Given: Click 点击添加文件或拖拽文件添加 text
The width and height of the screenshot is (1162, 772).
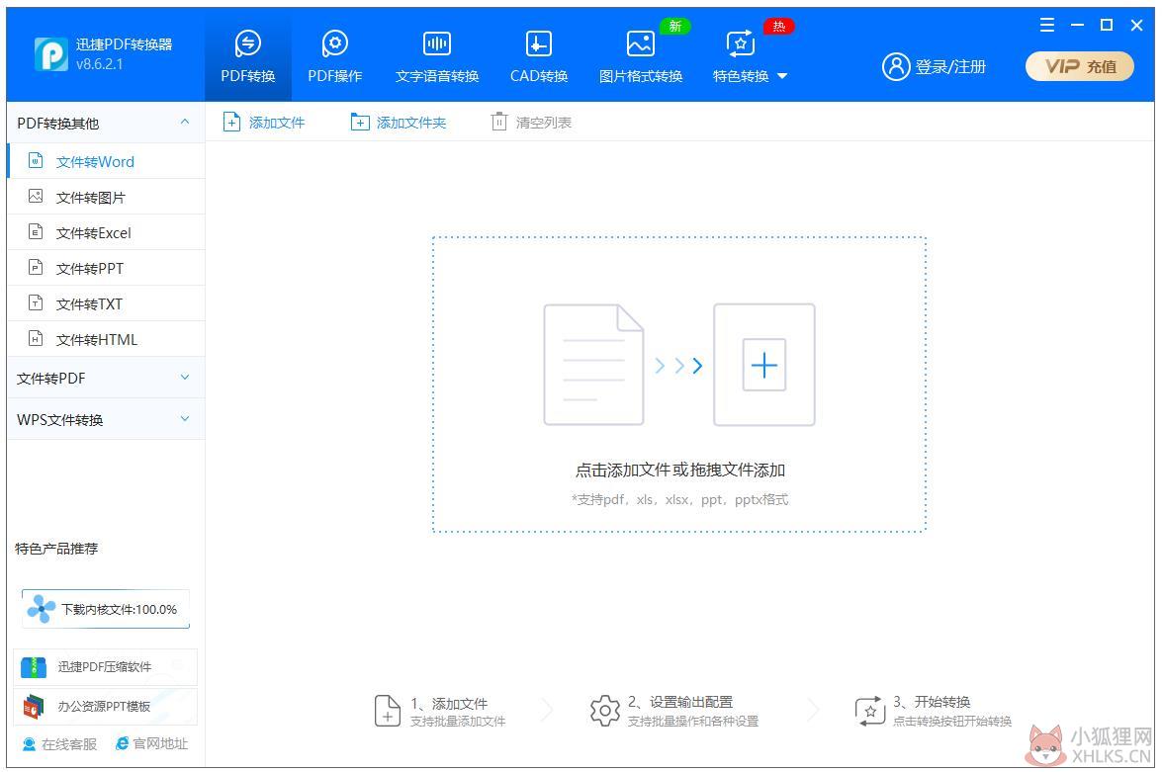Looking at the screenshot, I should coord(680,470).
